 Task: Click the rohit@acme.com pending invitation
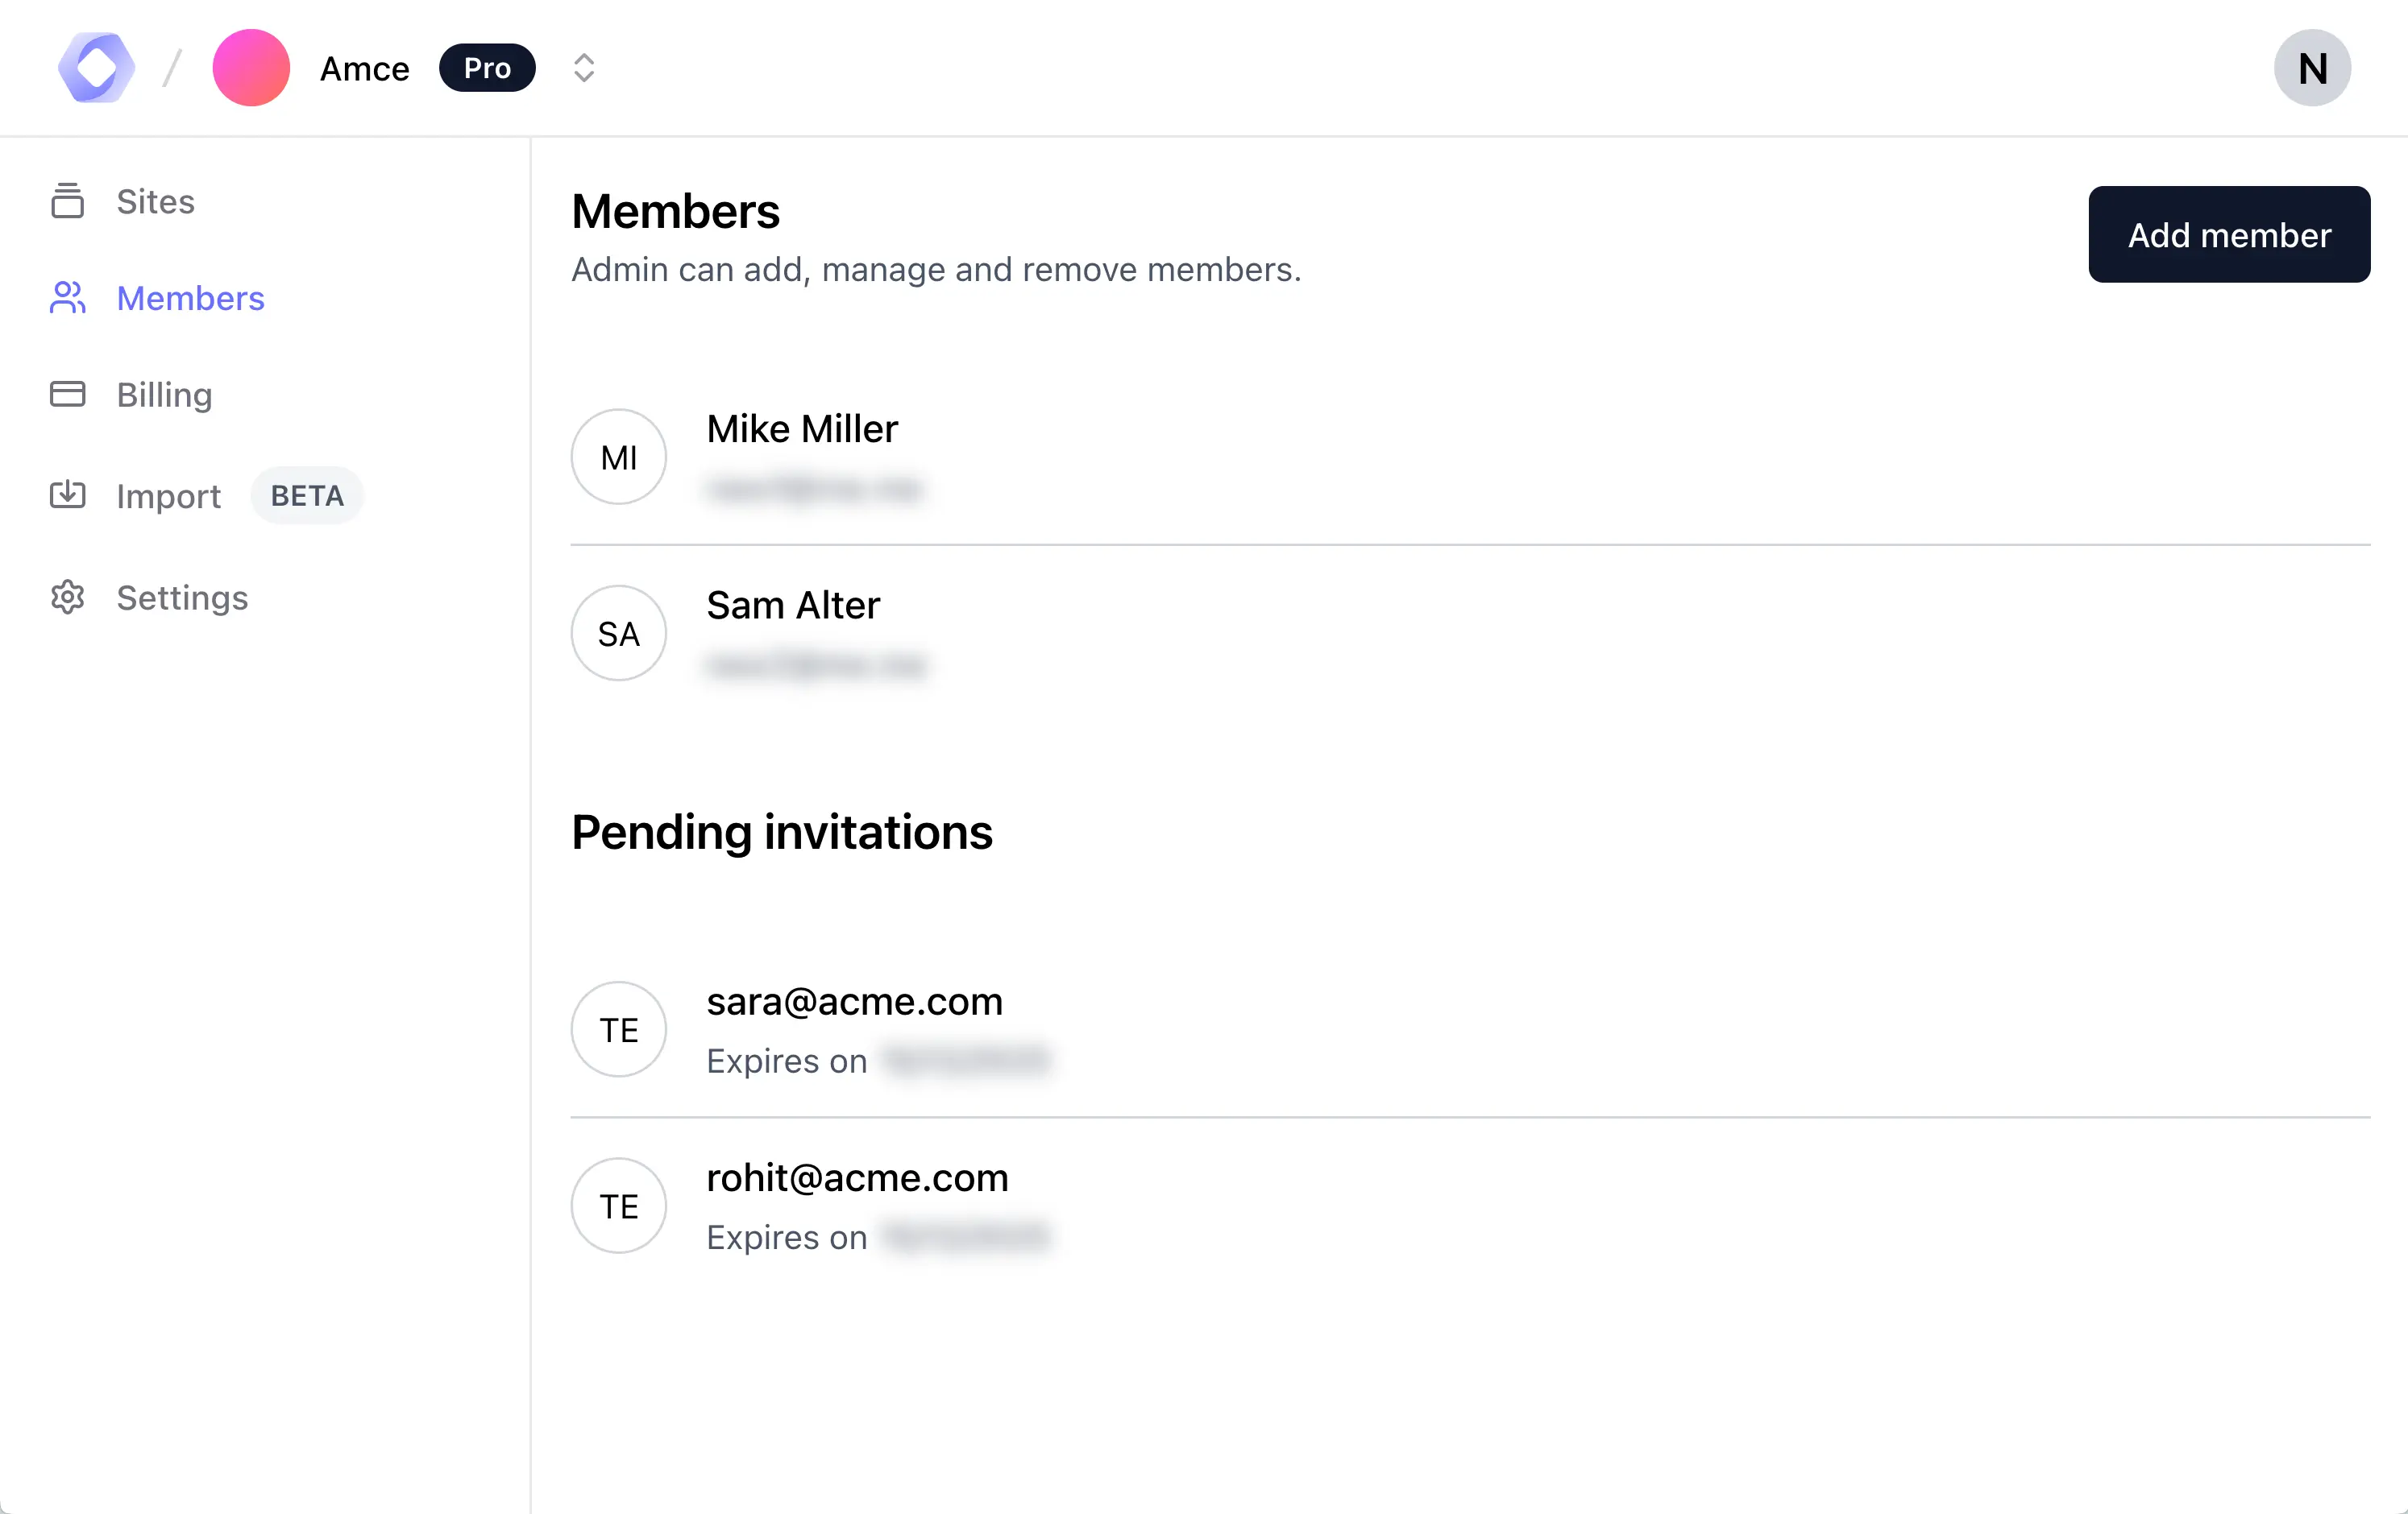pyautogui.click(x=857, y=1178)
